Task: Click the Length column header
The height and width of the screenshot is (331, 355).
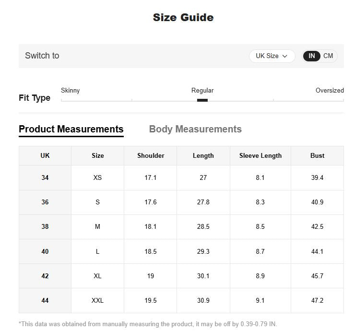Action: (203, 155)
